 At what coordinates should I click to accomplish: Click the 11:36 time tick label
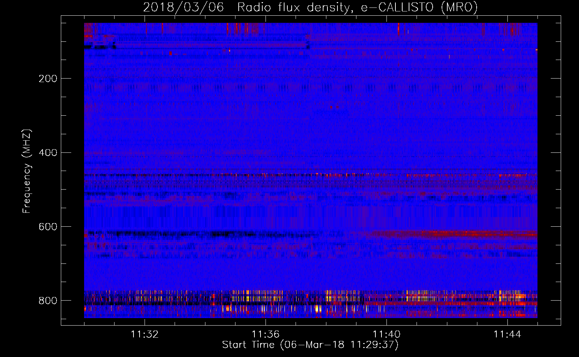(266, 335)
